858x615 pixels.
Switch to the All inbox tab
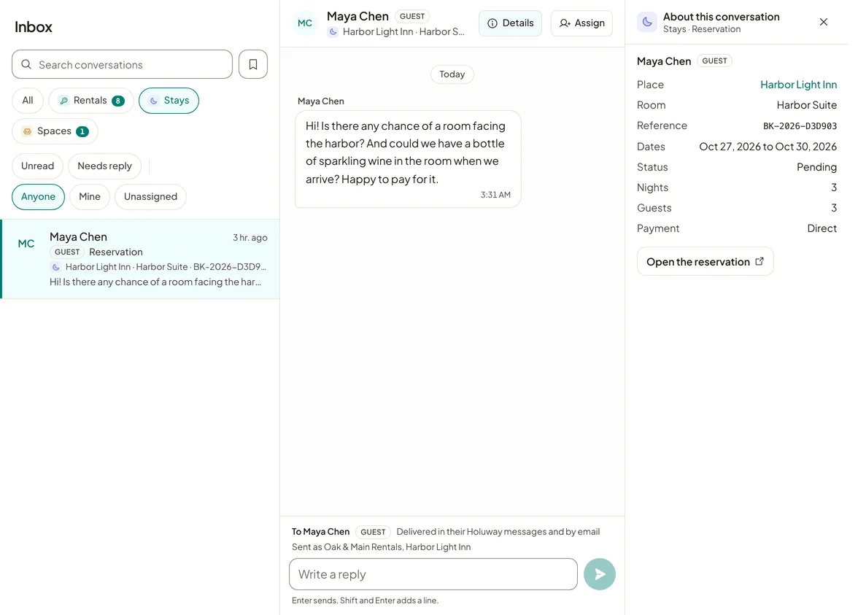28,101
